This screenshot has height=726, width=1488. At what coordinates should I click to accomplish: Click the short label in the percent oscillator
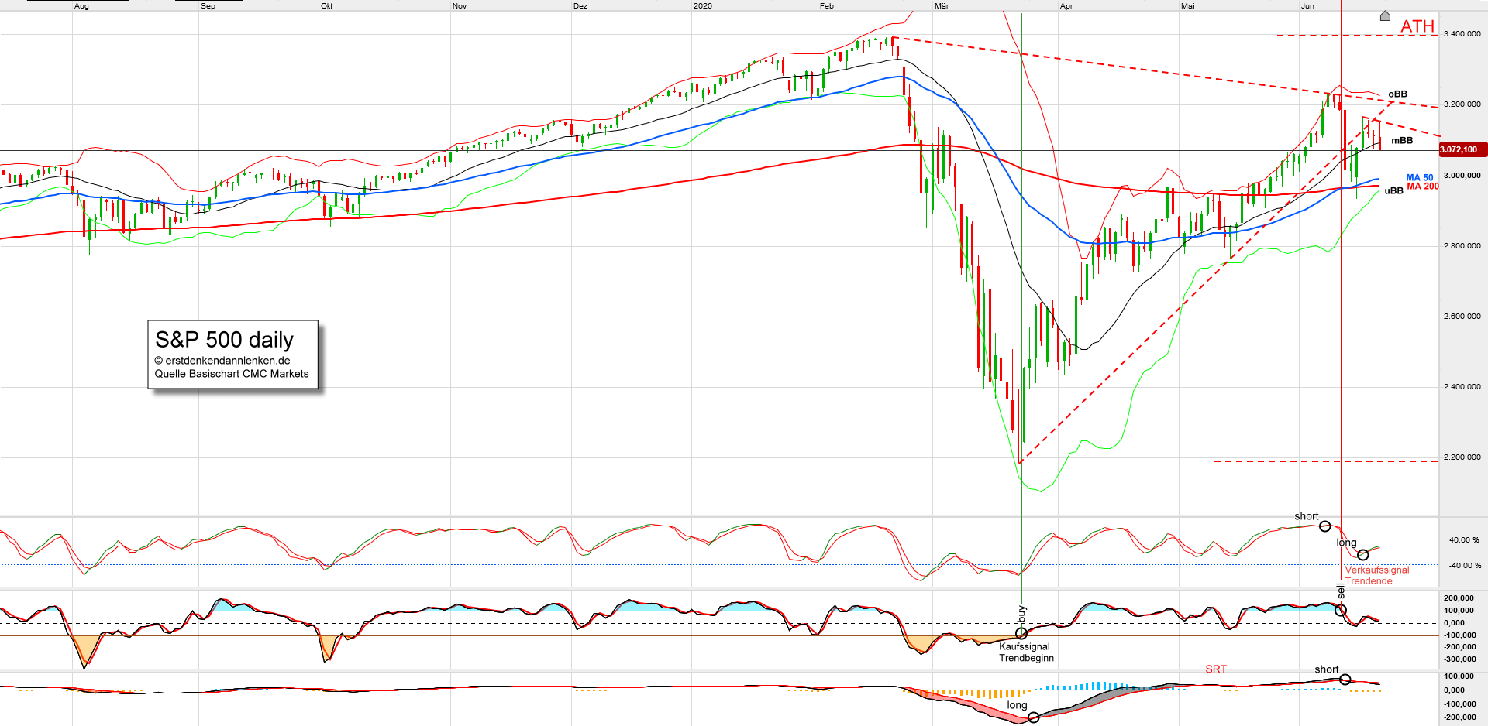tap(1307, 517)
